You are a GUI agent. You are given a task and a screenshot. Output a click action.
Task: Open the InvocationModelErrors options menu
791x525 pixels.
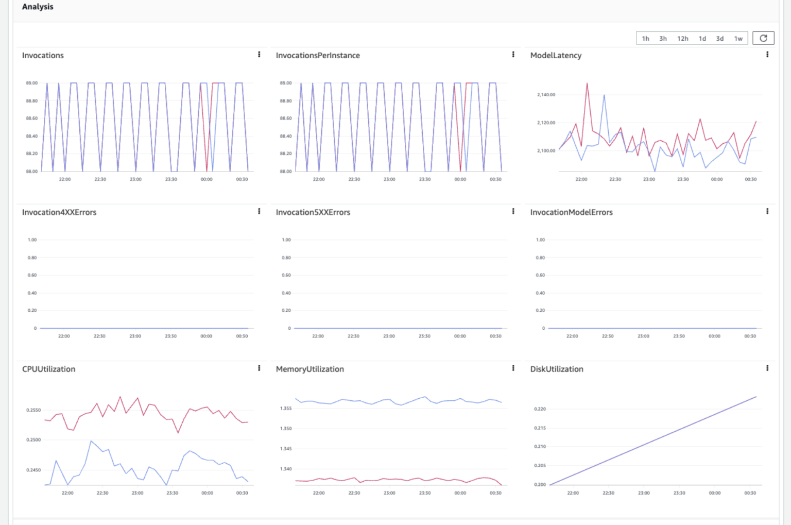coord(767,211)
